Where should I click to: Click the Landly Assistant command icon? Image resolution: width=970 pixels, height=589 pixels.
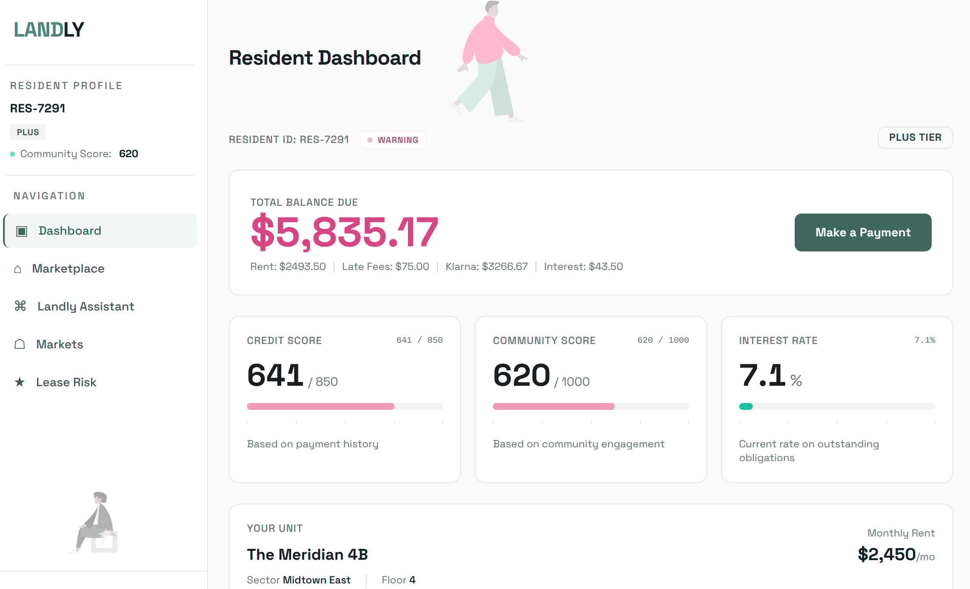[x=20, y=306]
